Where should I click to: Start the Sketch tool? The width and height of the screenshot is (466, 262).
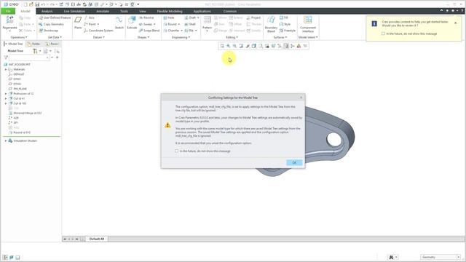(x=119, y=23)
